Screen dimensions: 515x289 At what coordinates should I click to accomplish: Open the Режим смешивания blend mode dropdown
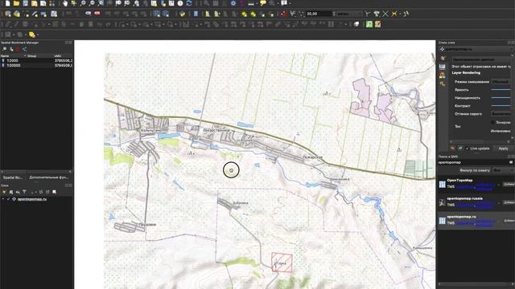coord(501,81)
